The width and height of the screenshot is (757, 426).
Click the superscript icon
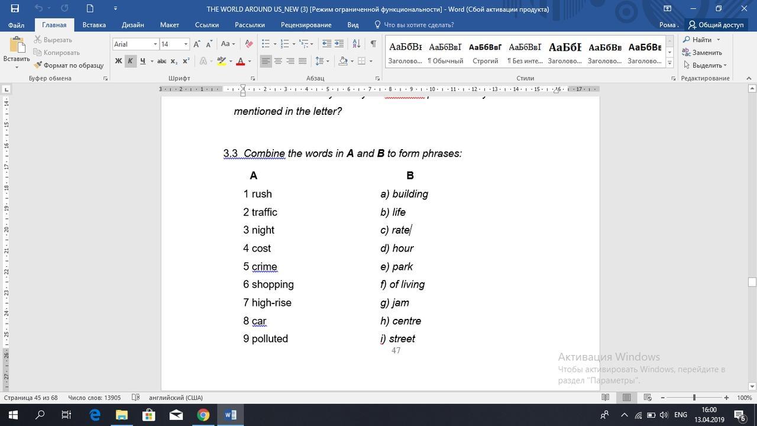tap(186, 61)
